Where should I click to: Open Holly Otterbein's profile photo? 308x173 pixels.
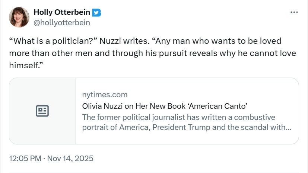pyautogui.click(x=19, y=17)
